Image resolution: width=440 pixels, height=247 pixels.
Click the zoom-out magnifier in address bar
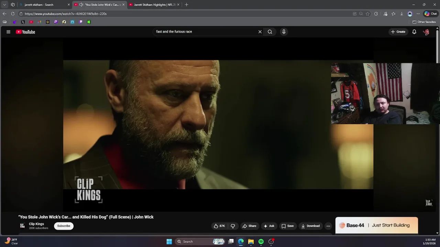(x=361, y=14)
